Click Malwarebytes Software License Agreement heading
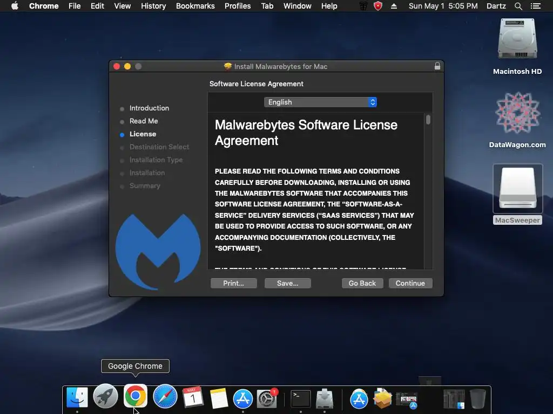553x414 pixels. 306,133
